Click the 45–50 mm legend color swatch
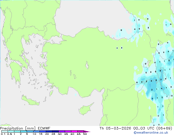This screenshot has width=174, height=135. click(81, 131)
